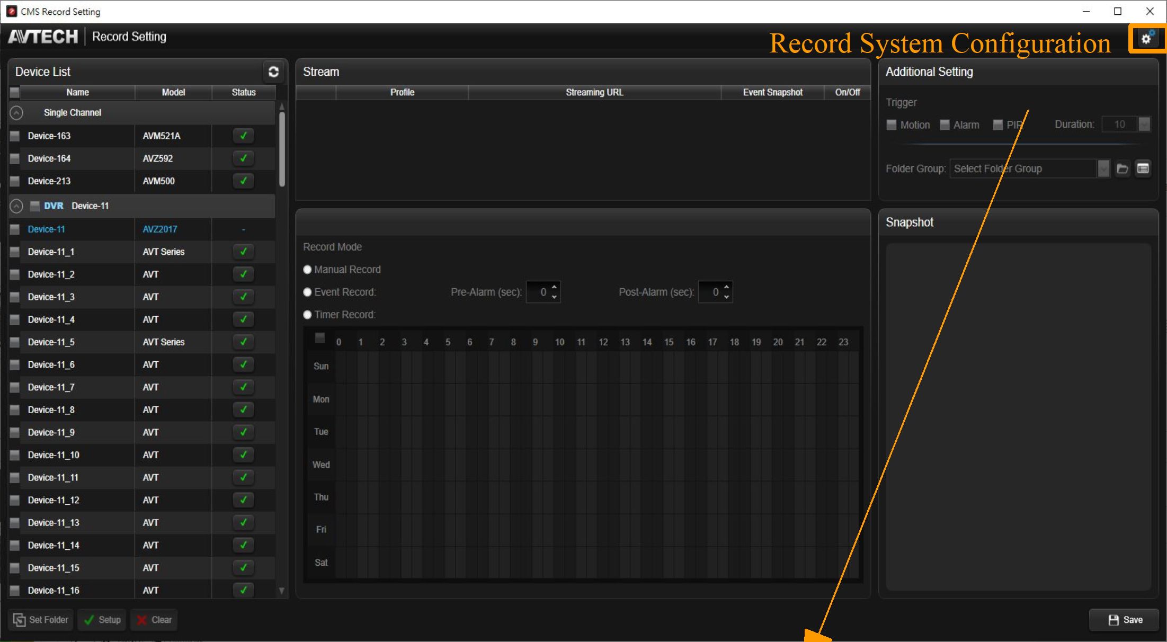Click the Streaming URL column header
The height and width of the screenshot is (642, 1167).
point(594,92)
